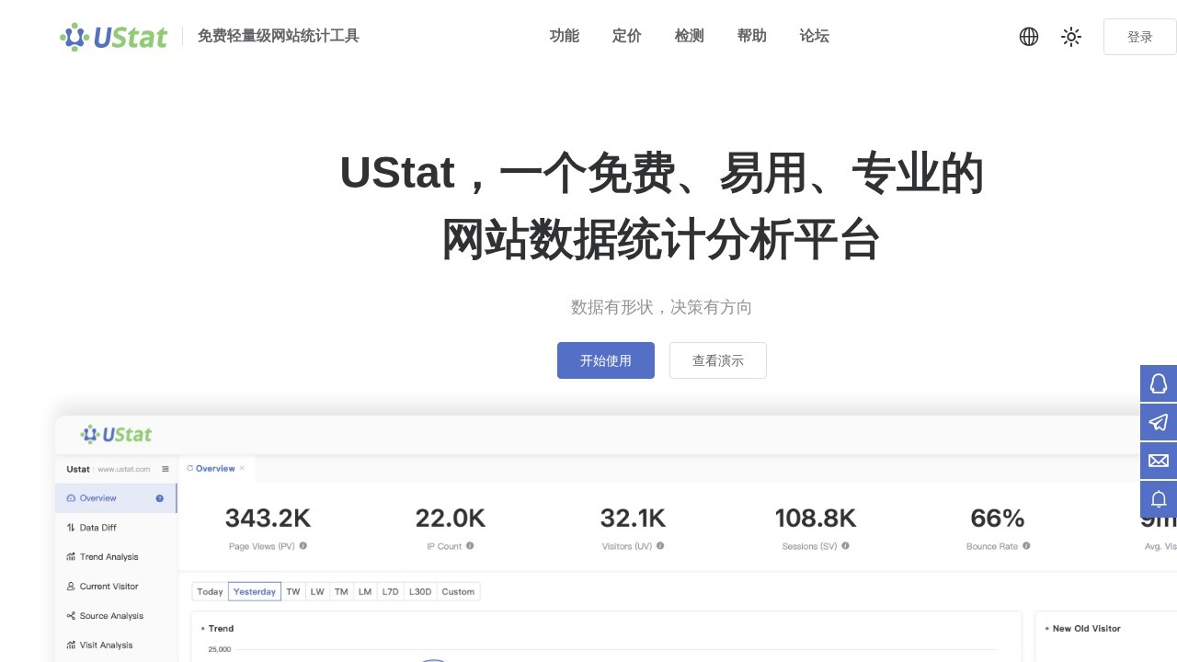Open the 检测 menu item
Screen dimensions: 1177x662
pyautogui.click(x=690, y=36)
